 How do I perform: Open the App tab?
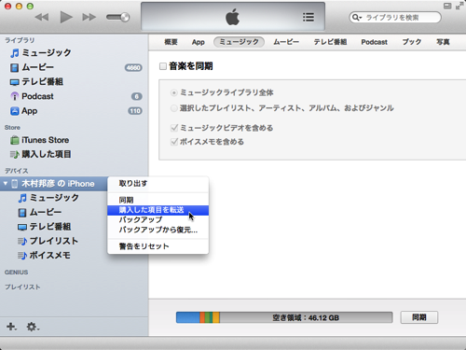coord(199,42)
